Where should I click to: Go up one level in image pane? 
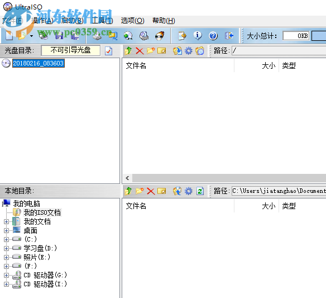click(128, 51)
